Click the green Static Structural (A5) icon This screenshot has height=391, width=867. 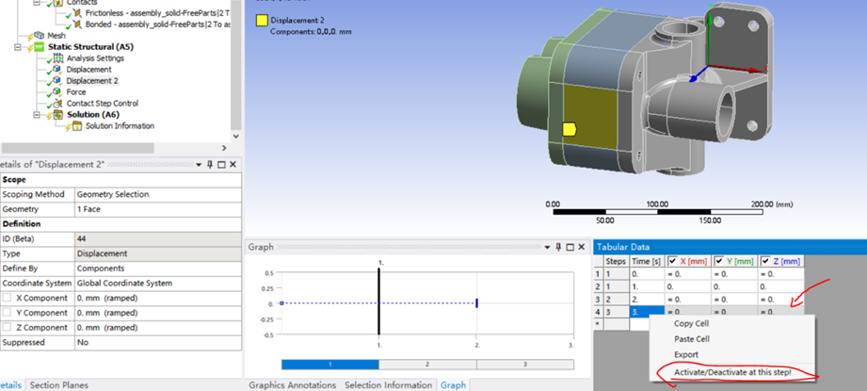(40, 47)
